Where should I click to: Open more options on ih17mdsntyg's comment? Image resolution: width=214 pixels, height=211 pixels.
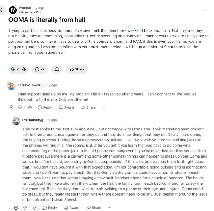click(x=109, y=208)
